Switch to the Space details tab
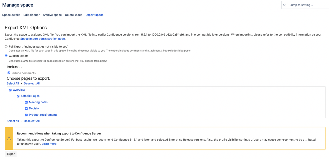Viewport: 329px width, 159px height. 11,15
